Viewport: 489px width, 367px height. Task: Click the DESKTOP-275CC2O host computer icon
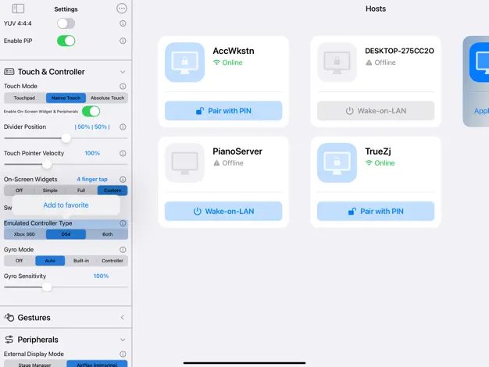click(x=337, y=62)
